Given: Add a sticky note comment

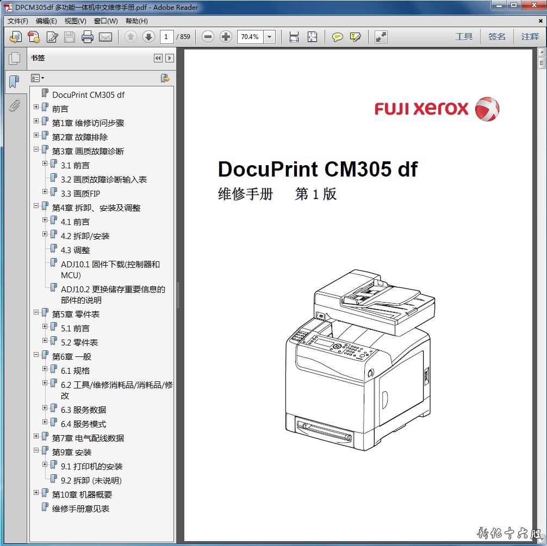Looking at the screenshot, I should tap(338, 37).
